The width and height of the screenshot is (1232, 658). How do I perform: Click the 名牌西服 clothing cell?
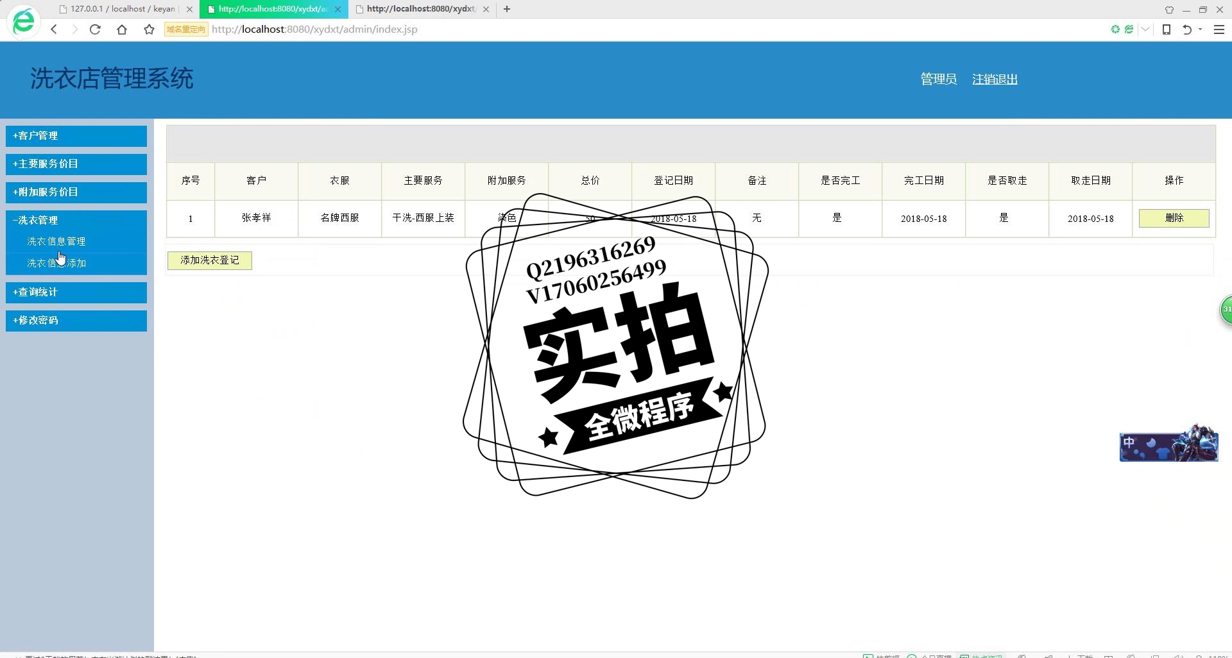(340, 218)
